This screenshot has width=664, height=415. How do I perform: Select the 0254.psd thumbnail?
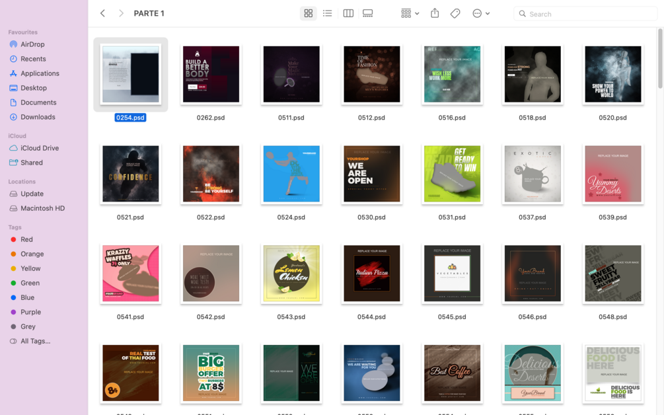130,74
